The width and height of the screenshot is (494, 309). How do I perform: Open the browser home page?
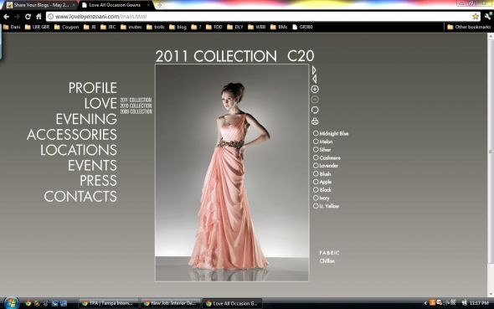[39, 17]
